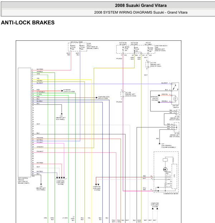The width and height of the screenshot is (215, 223).
Task: Click the 'RED/YEL' wire label at switch pin 3
Action: click(165, 94)
